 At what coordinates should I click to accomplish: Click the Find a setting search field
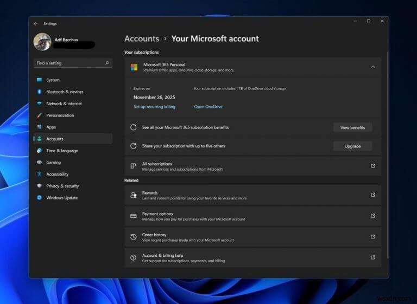(73, 63)
